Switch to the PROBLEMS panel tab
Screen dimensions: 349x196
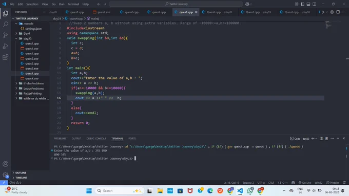pyautogui.click(x=60, y=139)
